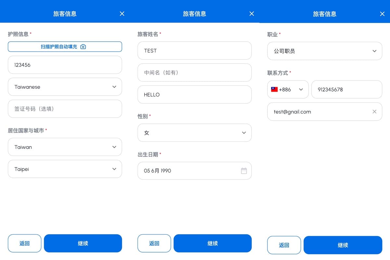The width and height of the screenshot is (390, 260).
Task: Open the Taiwanese nationality dropdown
Action: (x=65, y=87)
